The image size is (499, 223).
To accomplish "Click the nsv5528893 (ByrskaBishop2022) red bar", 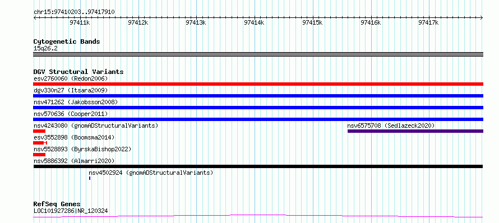I will (x=39, y=155).
